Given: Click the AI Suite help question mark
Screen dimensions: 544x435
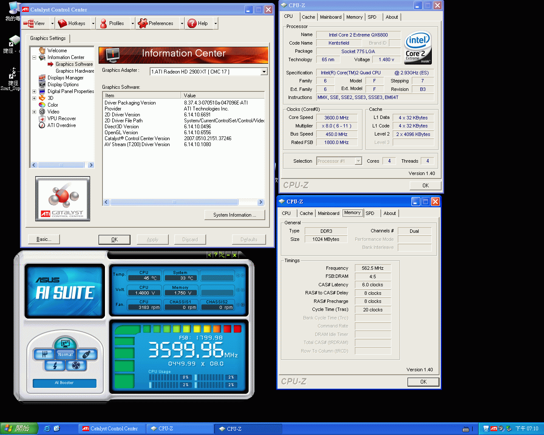Looking at the screenshot, I should point(215,255).
